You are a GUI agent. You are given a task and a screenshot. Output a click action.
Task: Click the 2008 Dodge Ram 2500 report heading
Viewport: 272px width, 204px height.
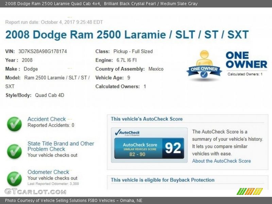[127, 35]
